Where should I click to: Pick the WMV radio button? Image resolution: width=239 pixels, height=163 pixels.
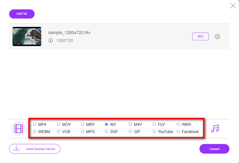[178, 124]
